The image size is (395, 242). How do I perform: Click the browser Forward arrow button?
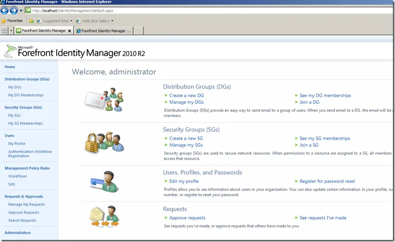point(13,11)
